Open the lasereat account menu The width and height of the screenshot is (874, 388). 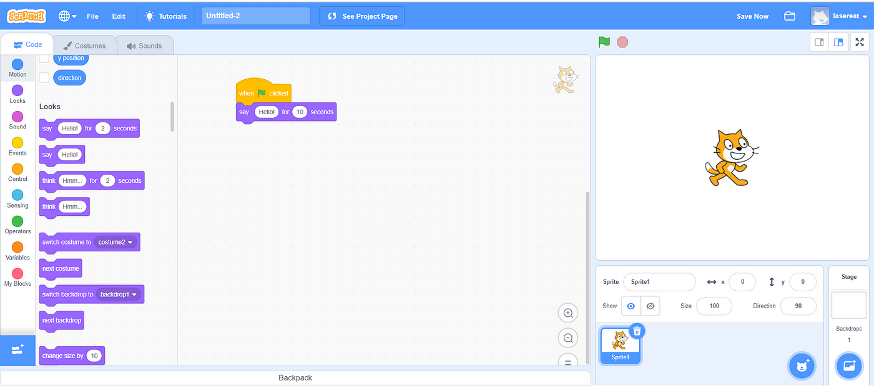click(840, 16)
